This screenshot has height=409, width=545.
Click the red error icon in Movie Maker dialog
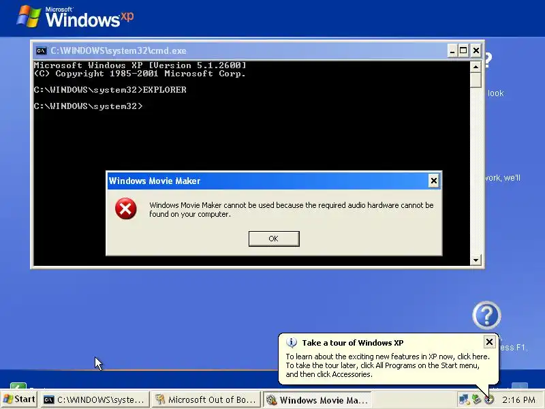126,209
